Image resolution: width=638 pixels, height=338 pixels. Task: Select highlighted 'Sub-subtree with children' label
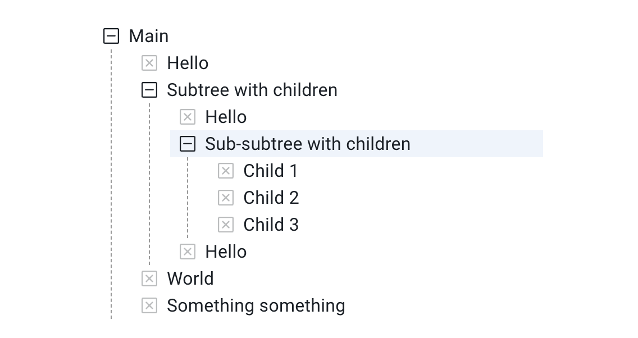307,144
